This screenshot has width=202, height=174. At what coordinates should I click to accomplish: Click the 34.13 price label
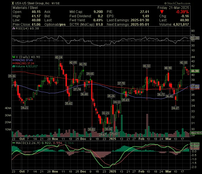pos(117,102)
